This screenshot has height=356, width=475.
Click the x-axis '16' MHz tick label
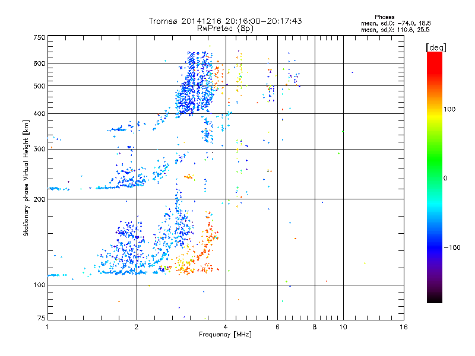404,327
